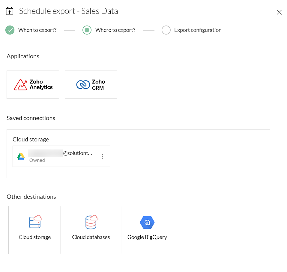Select the Cloud databases destination card

91,230
